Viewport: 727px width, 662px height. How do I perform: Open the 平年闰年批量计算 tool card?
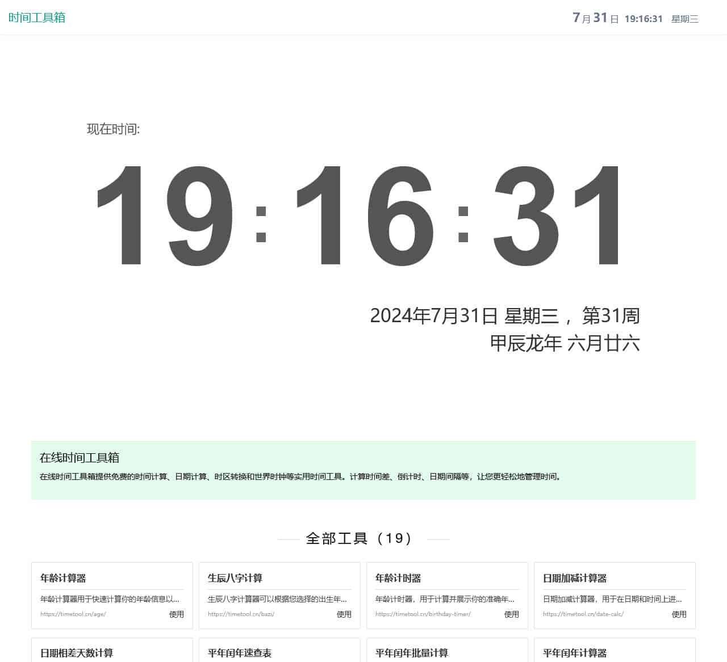[x=447, y=650]
